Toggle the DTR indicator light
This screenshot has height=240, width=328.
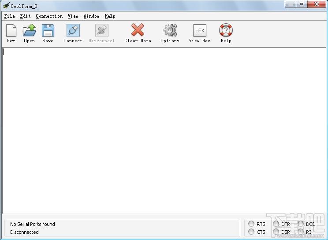(276, 224)
